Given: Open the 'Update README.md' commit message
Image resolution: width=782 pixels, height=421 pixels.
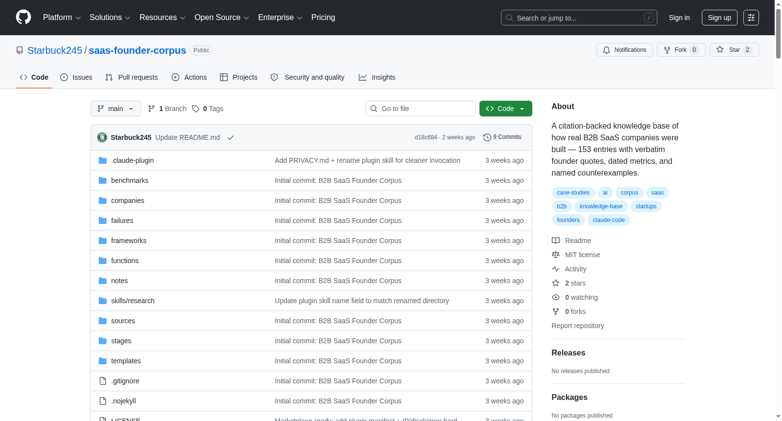Looking at the screenshot, I should tap(188, 137).
